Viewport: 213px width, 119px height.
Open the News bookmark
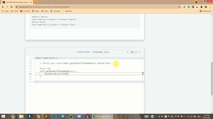(45, 11)
